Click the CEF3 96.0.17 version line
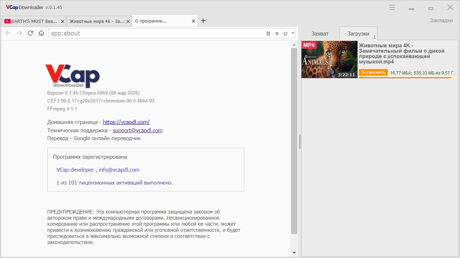Image resolution: width=460 pixels, height=258 pixels. click(x=101, y=101)
